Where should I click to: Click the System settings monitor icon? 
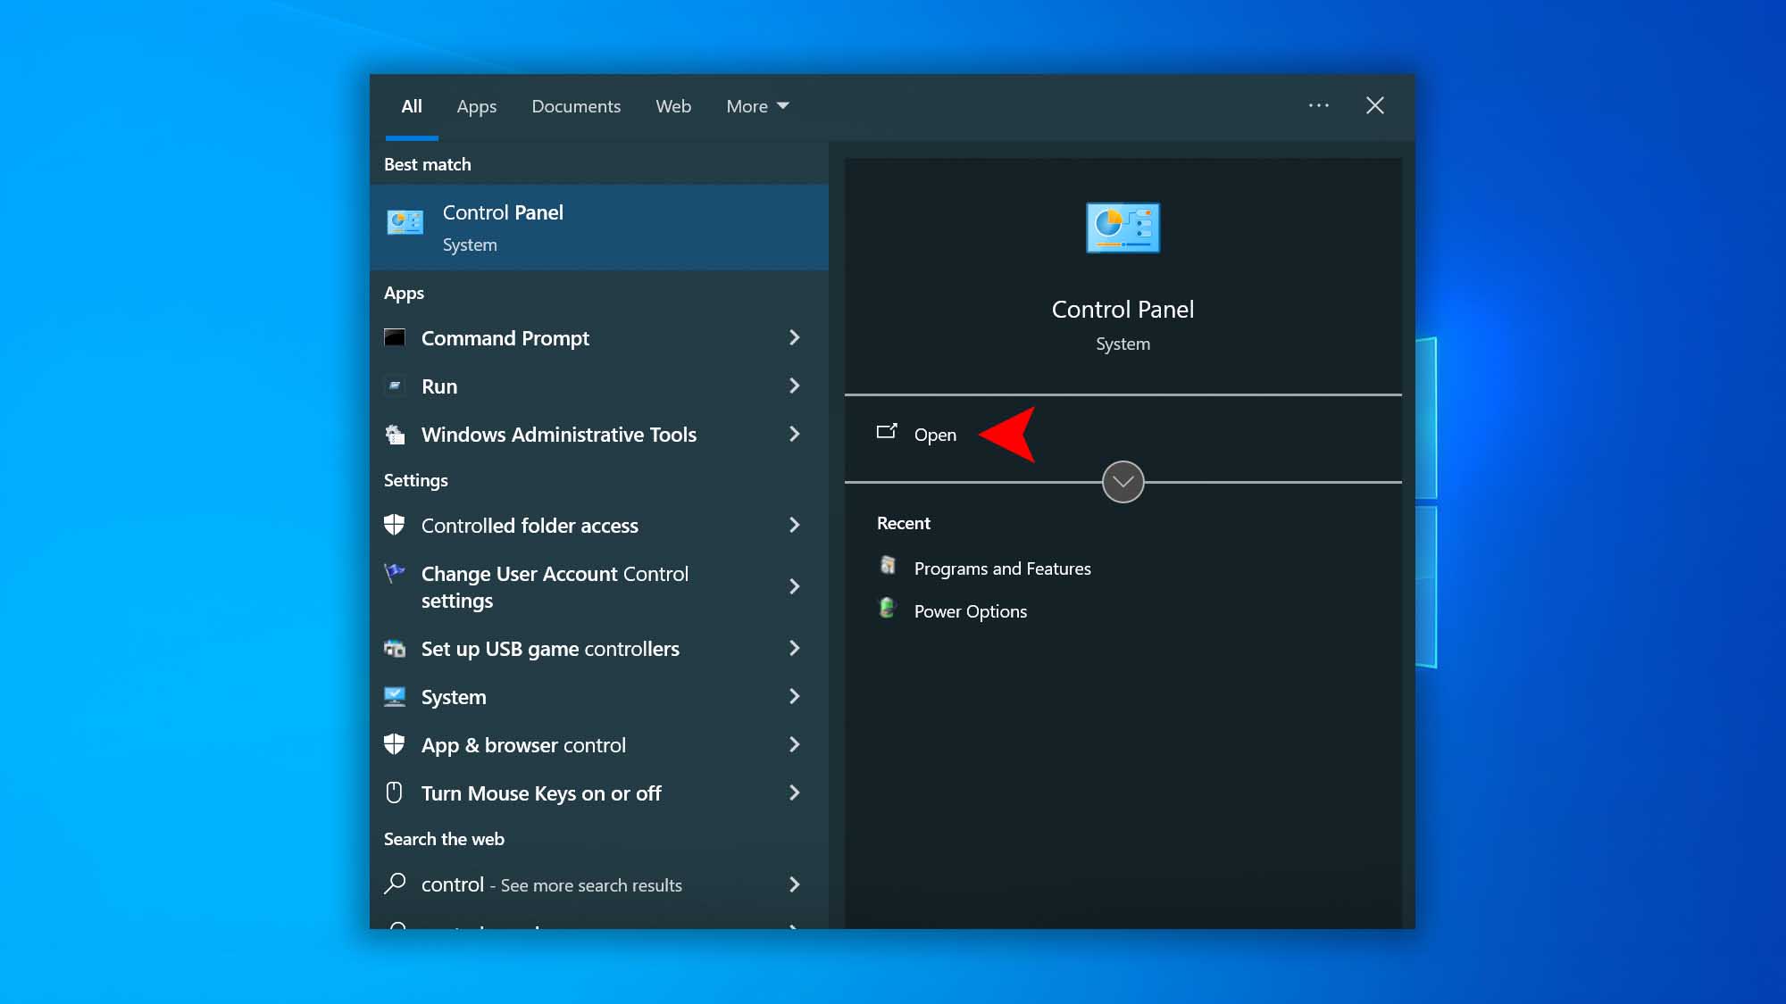coord(394,696)
